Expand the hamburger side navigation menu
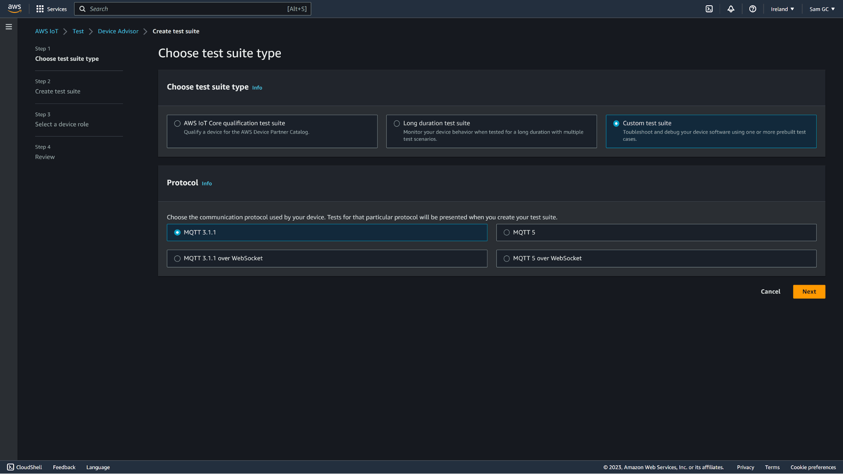Viewport: 843px width, 474px height. tap(9, 27)
